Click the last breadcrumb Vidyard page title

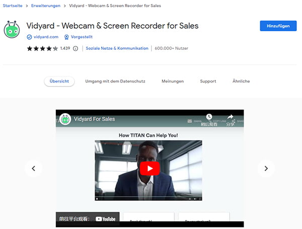pyautogui.click(x=115, y=6)
